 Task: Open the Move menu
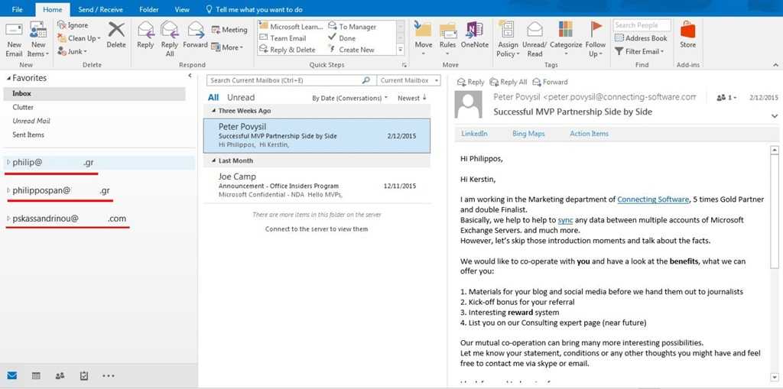pos(424,39)
